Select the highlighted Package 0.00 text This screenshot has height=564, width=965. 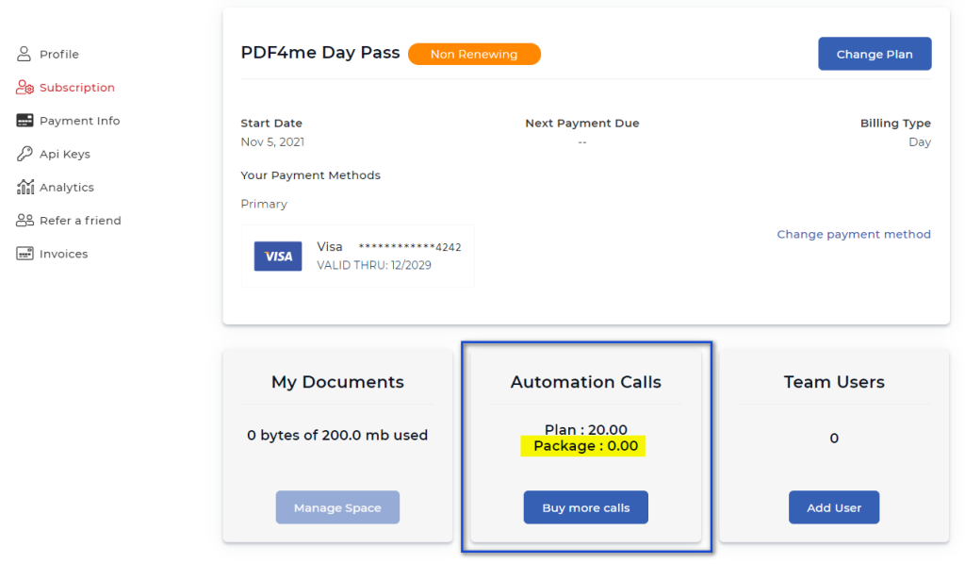click(x=584, y=446)
